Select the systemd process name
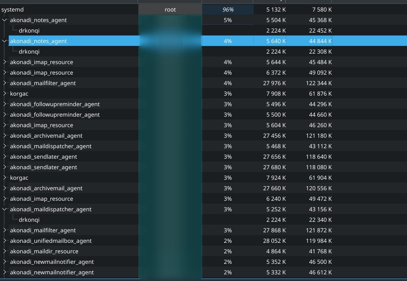 point(13,9)
